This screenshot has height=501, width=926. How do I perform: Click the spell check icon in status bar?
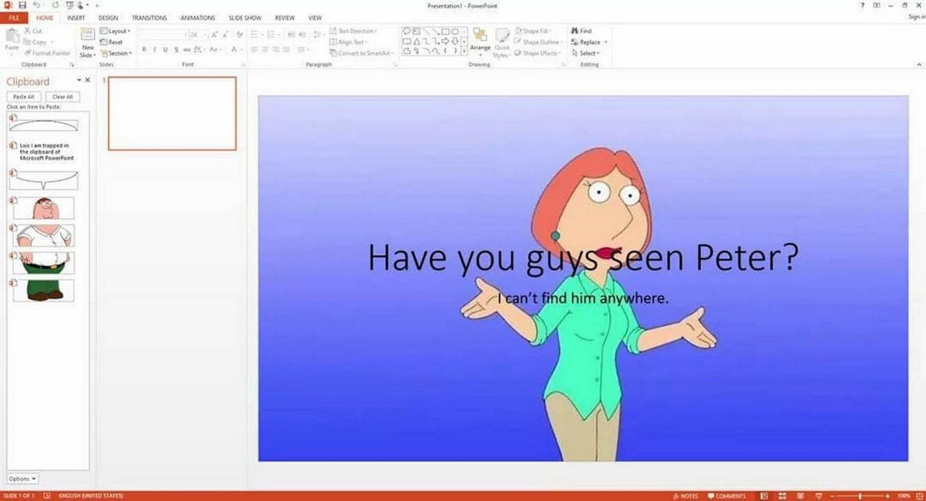(x=47, y=496)
